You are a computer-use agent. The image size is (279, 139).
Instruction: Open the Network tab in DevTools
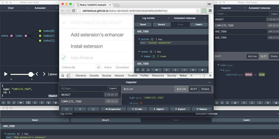(119, 76)
